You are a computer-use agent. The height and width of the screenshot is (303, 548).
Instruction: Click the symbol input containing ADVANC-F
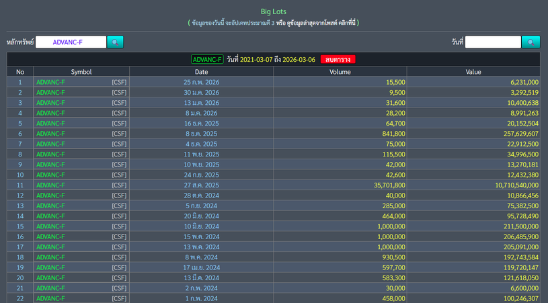(71, 42)
